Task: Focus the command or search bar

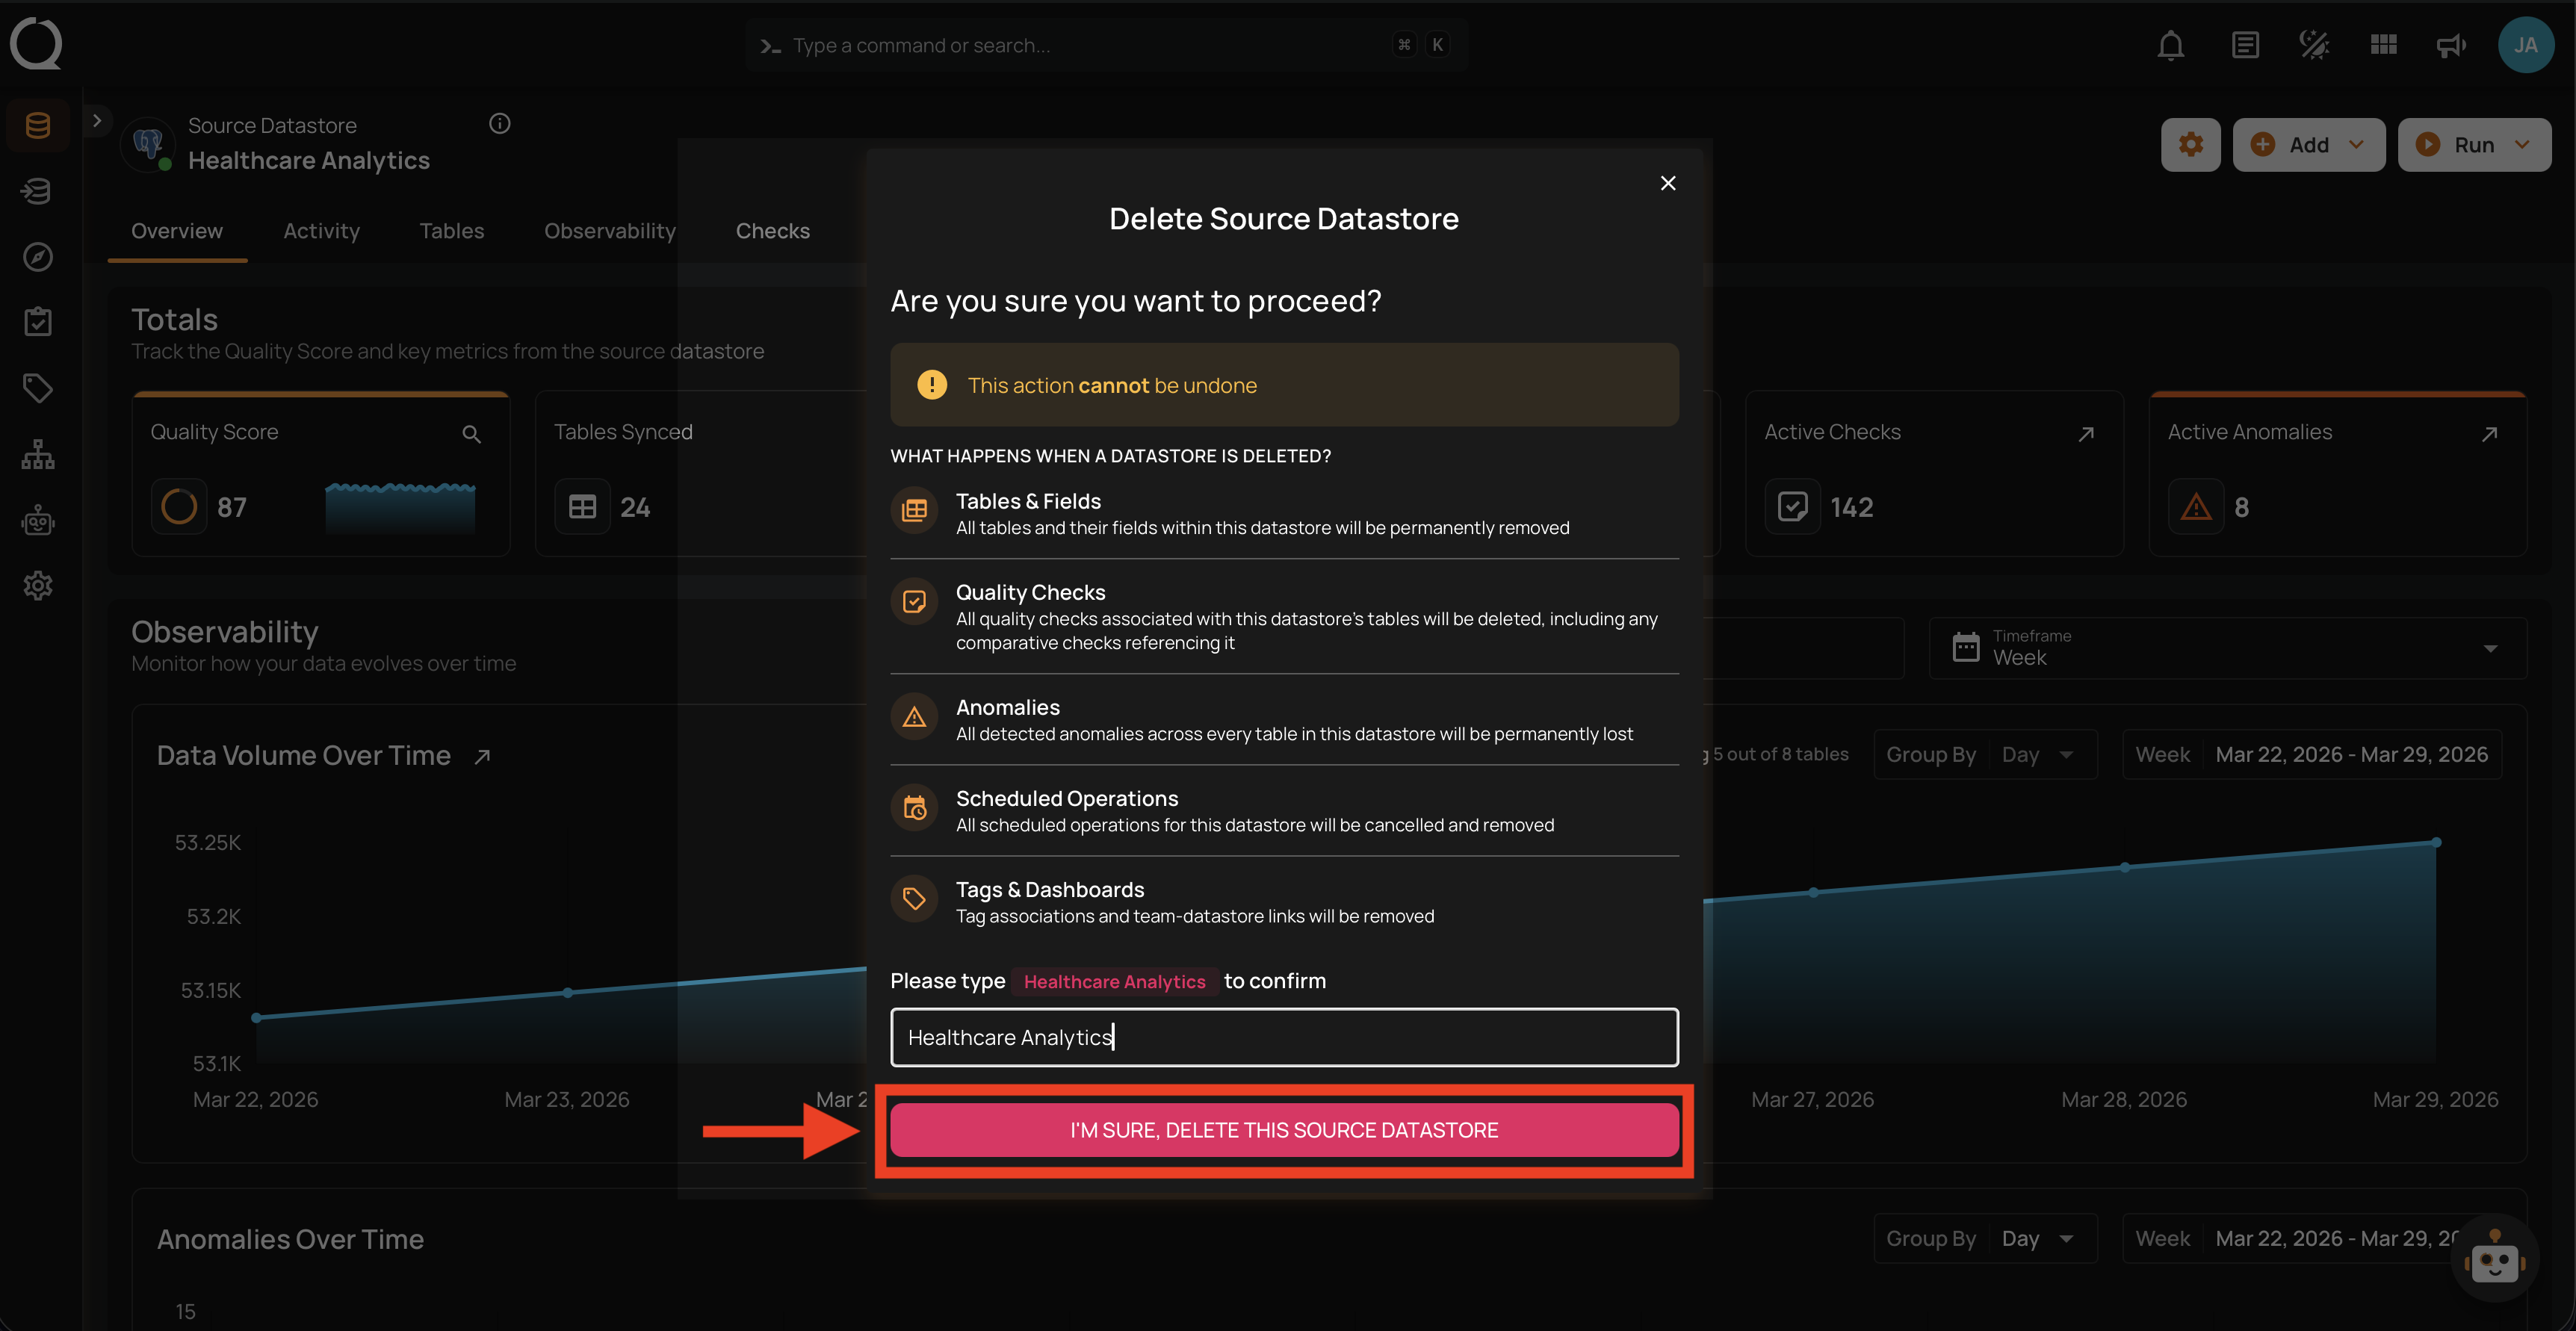Action: coord(1106,45)
